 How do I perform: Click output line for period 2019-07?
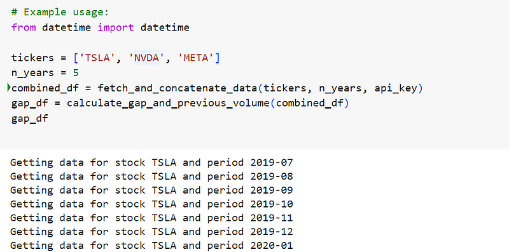[151, 162]
